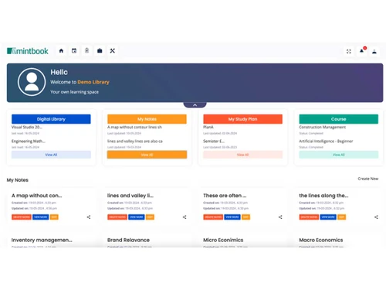Delete the 'A map without con...' note
This screenshot has height=290, width=386.
[22, 217]
